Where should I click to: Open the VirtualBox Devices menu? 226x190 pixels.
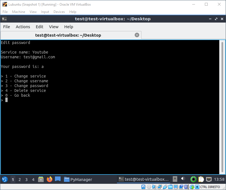point(59,12)
